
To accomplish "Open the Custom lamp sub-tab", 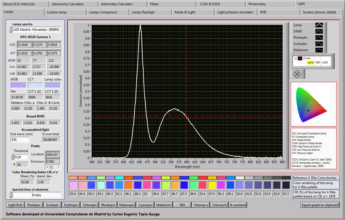I will pyautogui.click(x=66, y=12).
